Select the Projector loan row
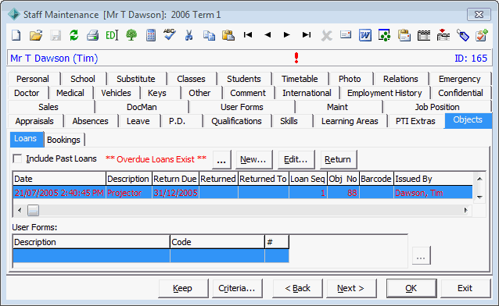This screenshot has width=499, height=306. [242, 193]
